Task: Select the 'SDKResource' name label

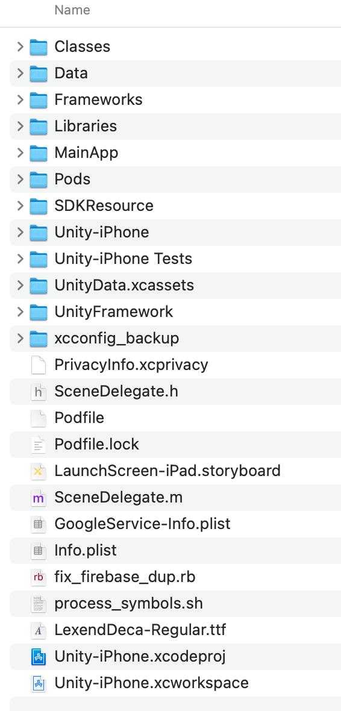Action: coord(104,206)
